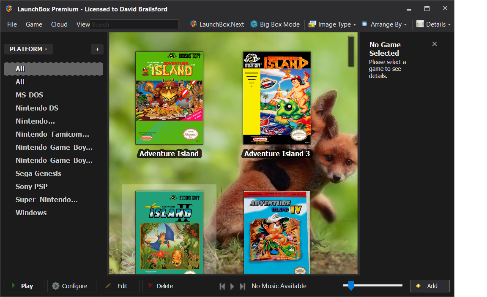Image resolution: width=487 pixels, height=297 pixels.
Task: Click the Add button
Action: 430,286
